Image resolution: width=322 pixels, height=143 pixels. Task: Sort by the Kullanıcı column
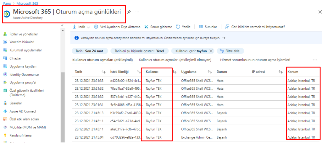point(175,72)
